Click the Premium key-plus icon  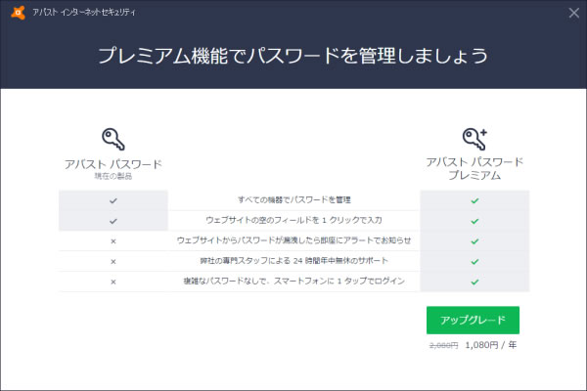(x=474, y=139)
